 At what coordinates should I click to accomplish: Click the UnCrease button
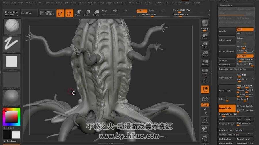point(227,65)
